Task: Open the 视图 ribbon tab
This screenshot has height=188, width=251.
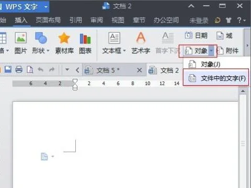Action: pyautogui.click(x=118, y=20)
